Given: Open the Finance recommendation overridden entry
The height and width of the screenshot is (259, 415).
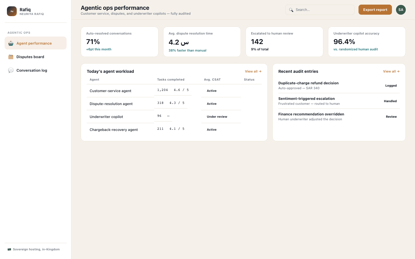Looking at the screenshot, I should [339, 117].
